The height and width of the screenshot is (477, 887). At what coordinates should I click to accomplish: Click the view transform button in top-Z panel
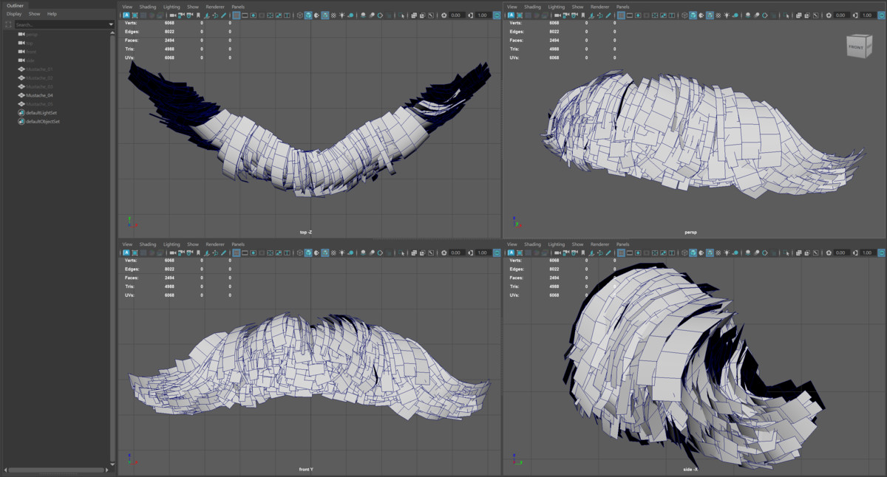pyautogui.click(x=497, y=15)
